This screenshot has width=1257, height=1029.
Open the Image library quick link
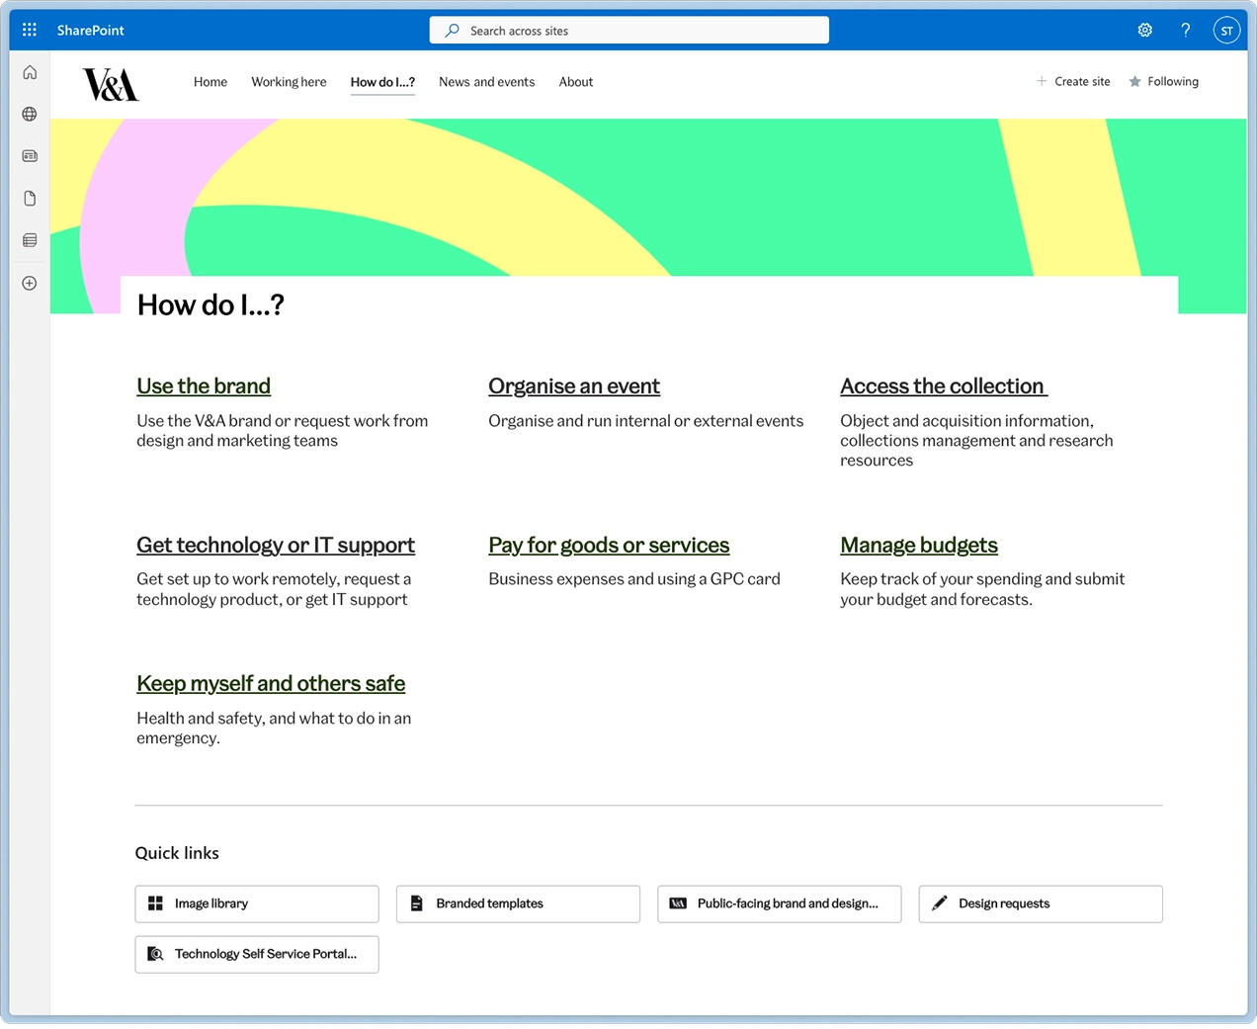pos(256,903)
